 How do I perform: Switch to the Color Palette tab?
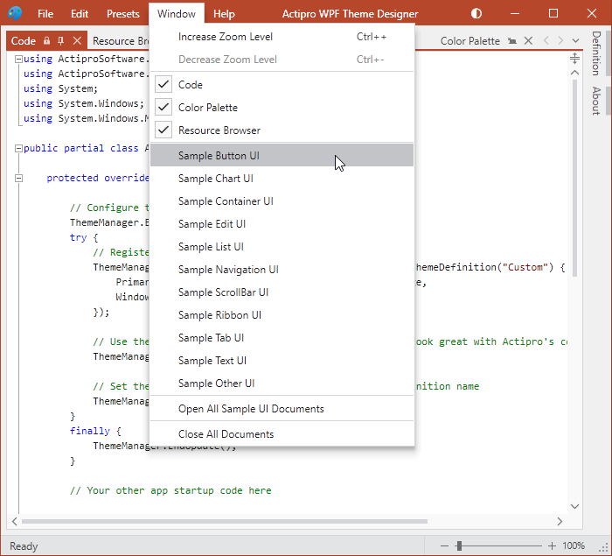click(470, 40)
